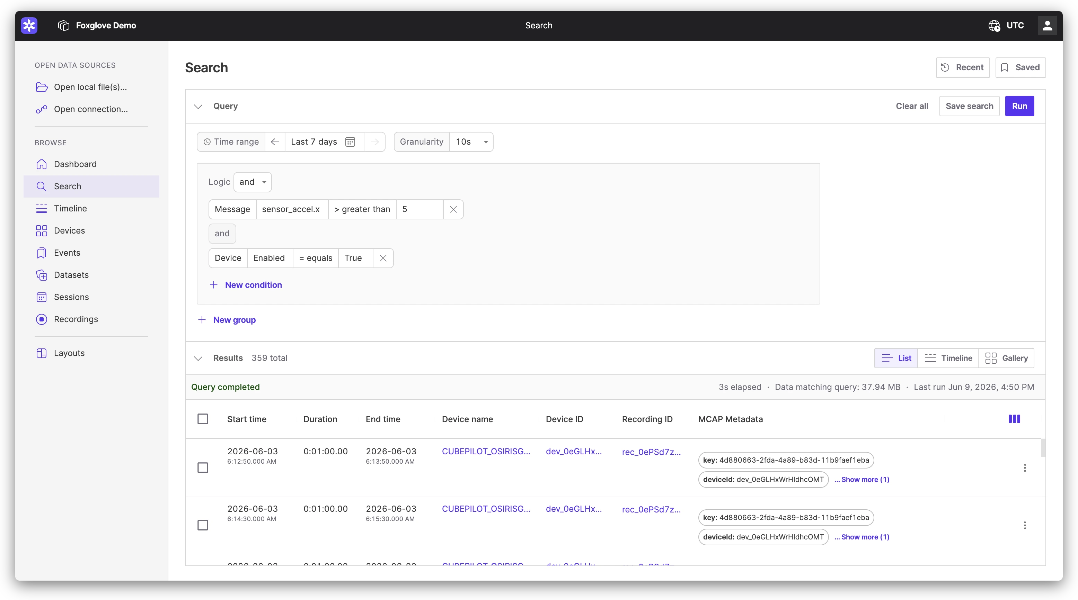Open the table column settings icon
1078x600 pixels.
(x=1014, y=419)
